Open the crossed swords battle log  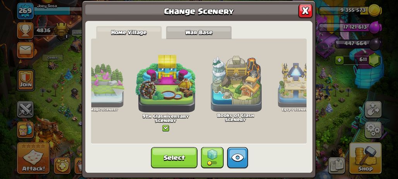26,109
